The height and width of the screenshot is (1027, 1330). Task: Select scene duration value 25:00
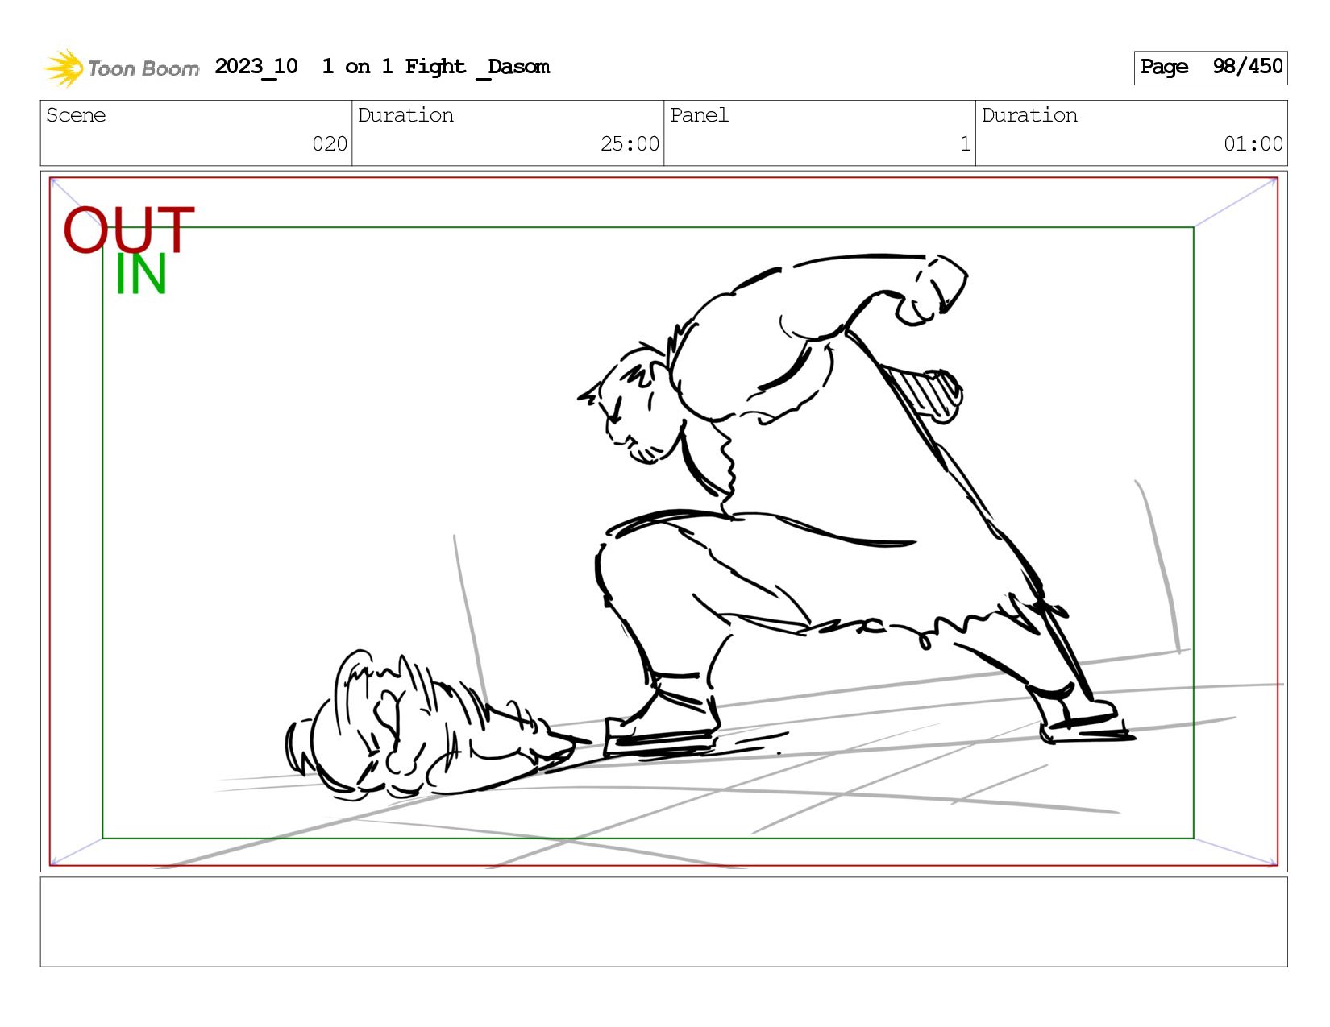click(x=630, y=144)
